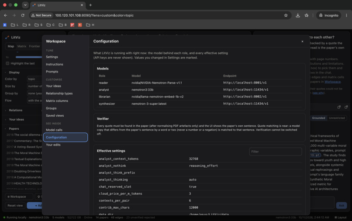The height and width of the screenshot is (221, 352).
Task: Bookmark this page with the star icon
Action: [x=286, y=15]
